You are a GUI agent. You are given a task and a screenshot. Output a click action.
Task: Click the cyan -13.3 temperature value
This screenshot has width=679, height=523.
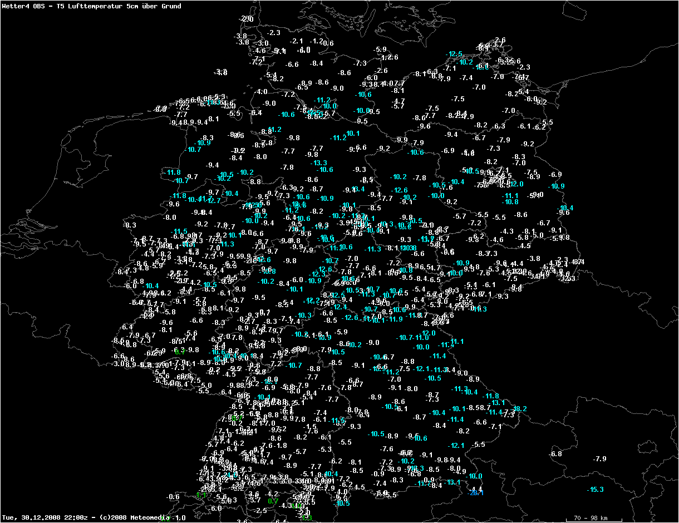(318, 163)
